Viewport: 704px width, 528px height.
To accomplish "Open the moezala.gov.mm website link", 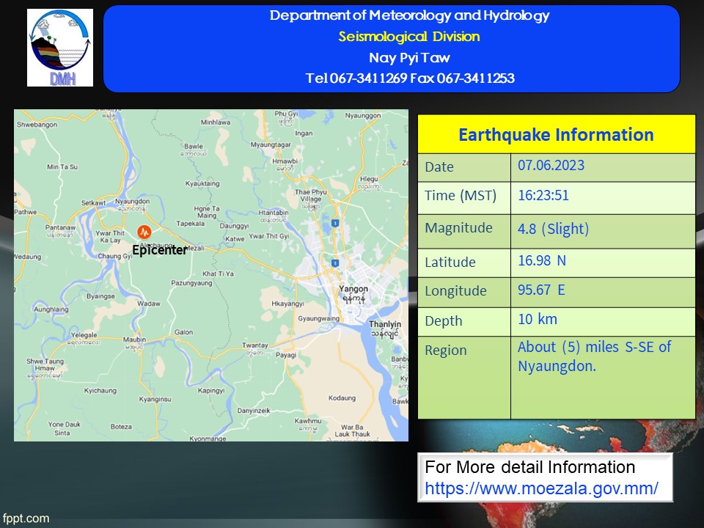I will 541,488.
